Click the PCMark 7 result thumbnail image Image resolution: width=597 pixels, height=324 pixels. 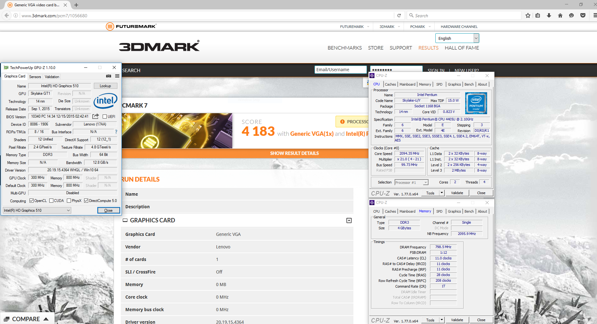(177, 131)
